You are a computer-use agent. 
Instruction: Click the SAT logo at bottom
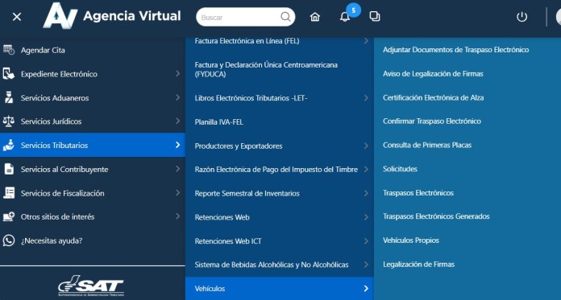91,286
